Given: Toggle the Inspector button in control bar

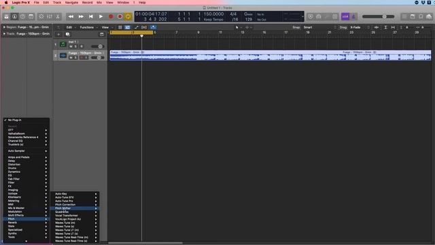Looking at the screenshot, I should tap(14, 16).
